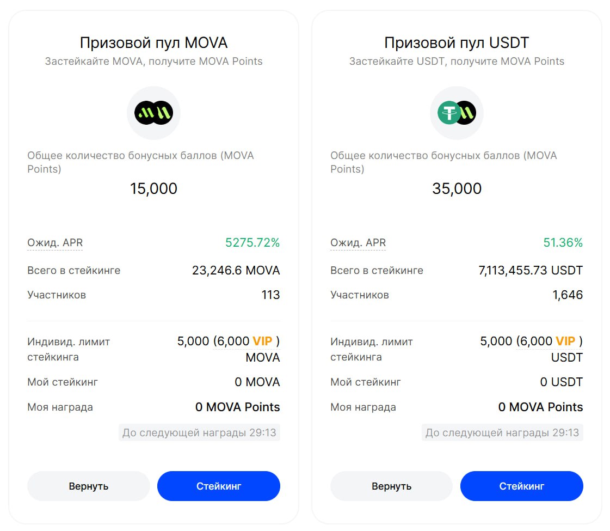Click the Призовой пул MOVA heading

pyautogui.click(x=153, y=43)
